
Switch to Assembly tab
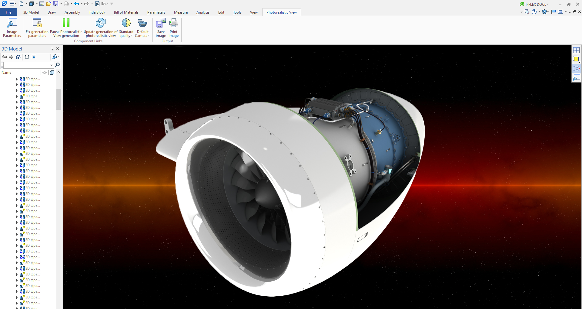[x=72, y=12]
